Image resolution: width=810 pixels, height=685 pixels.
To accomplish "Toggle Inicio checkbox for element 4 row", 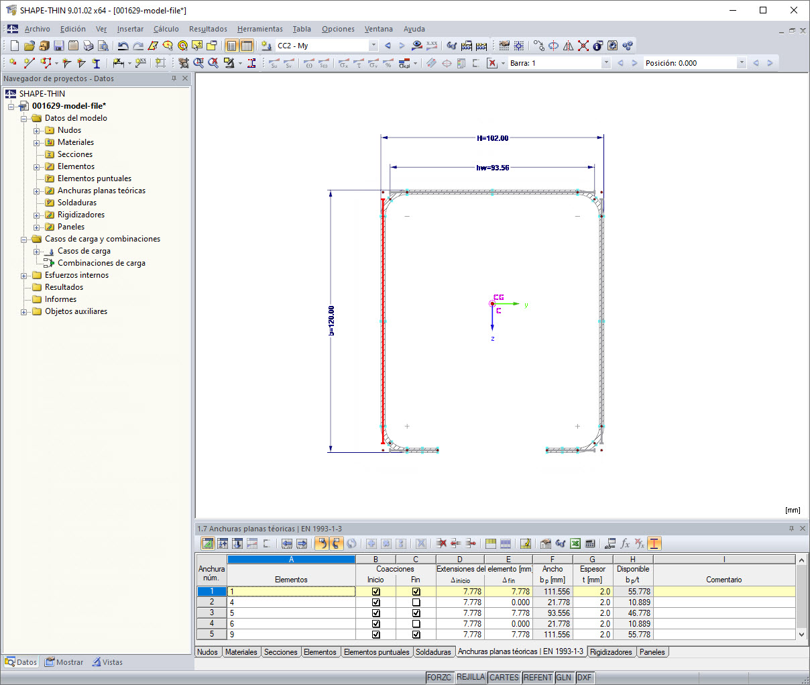I will click(x=375, y=602).
